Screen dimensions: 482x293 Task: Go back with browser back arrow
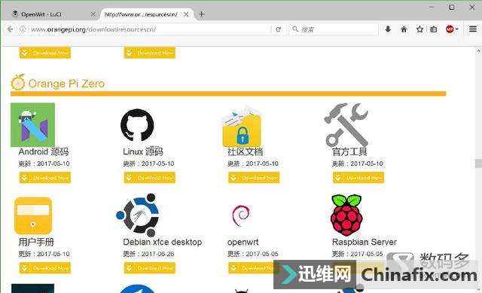click(10, 29)
